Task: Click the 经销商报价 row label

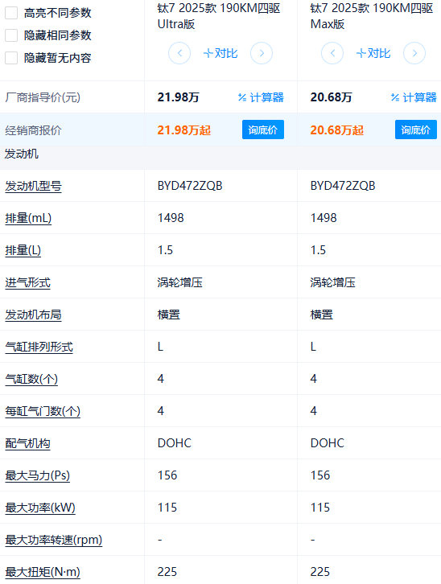Action: (x=33, y=130)
